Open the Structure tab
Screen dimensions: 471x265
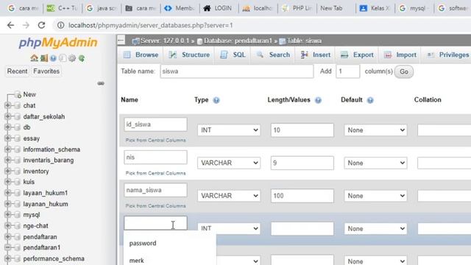(190, 55)
